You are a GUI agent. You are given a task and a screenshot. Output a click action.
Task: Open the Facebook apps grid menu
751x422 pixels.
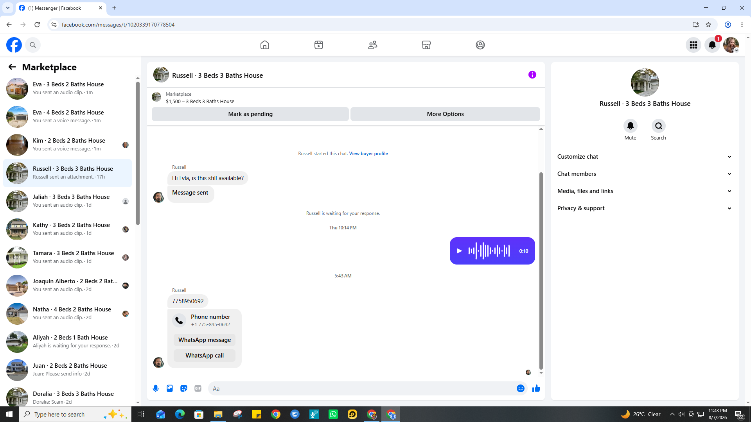click(x=694, y=45)
